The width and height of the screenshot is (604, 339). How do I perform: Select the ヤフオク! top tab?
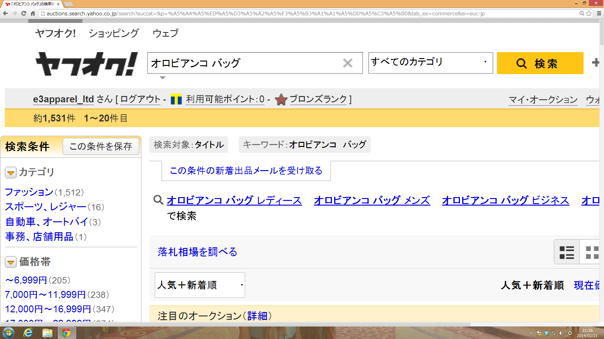[x=55, y=33]
